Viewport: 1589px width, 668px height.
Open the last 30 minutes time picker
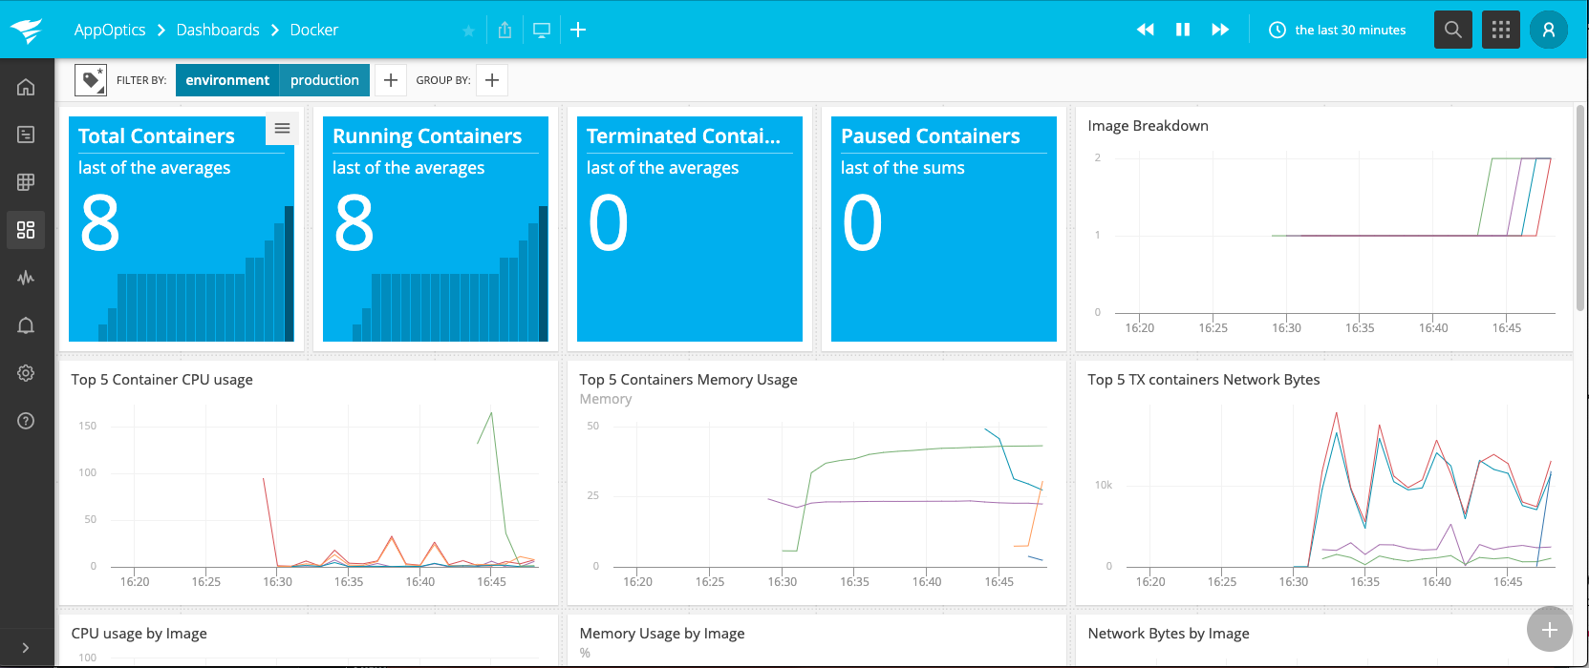[x=1338, y=30]
